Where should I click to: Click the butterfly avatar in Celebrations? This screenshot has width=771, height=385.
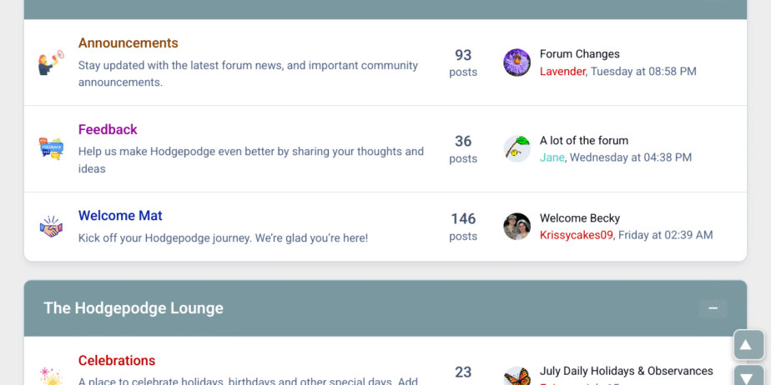click(x=517, y=377)
